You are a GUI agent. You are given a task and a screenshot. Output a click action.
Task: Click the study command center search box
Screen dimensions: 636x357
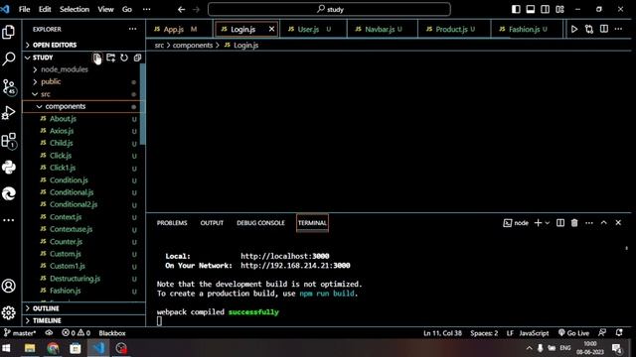329,9
